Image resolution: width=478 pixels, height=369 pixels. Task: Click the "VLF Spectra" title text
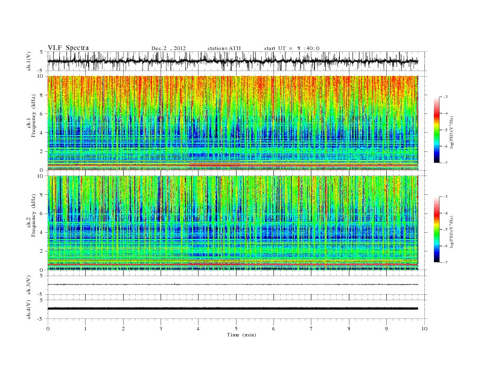click(68, 48)
